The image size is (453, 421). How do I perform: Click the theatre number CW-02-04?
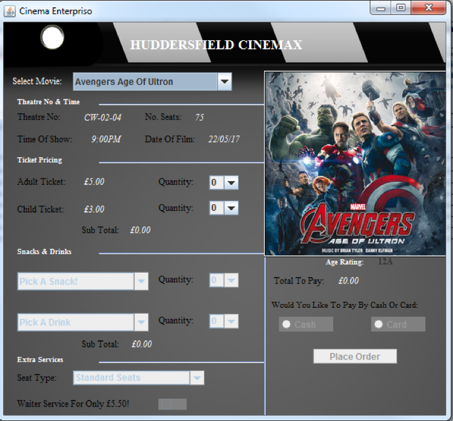tap(102, 117)
